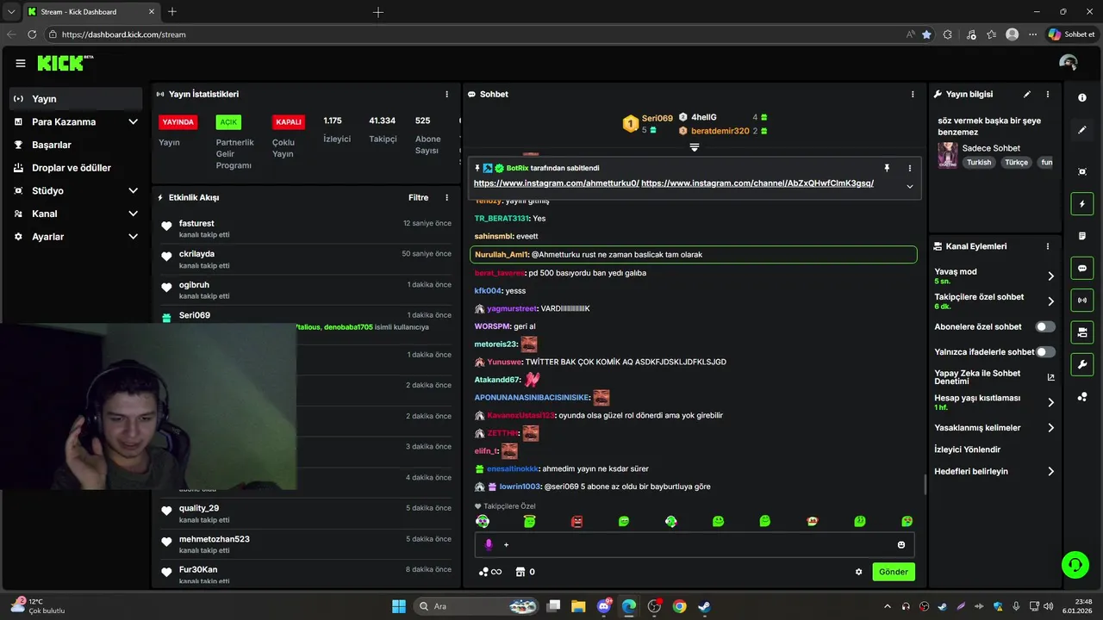Click the green AÇIK Partnerlik status badge
The image size is (1103, 620).
point(228,121)
